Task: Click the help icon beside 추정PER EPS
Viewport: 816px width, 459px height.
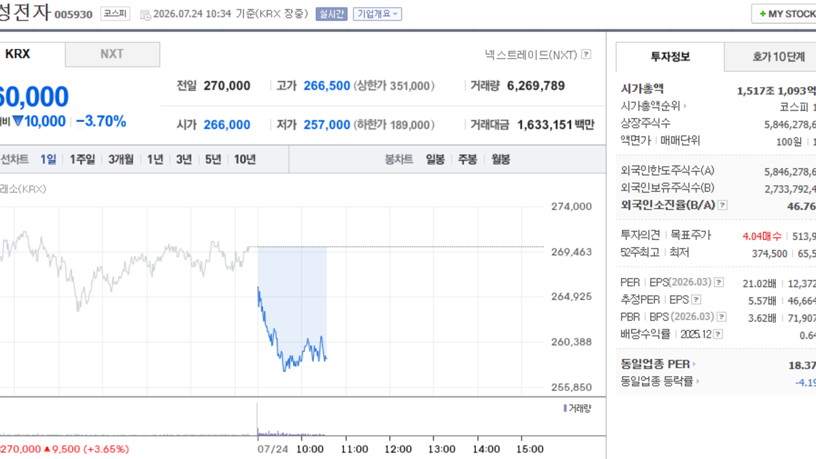Action: click(x=696, y=300)
